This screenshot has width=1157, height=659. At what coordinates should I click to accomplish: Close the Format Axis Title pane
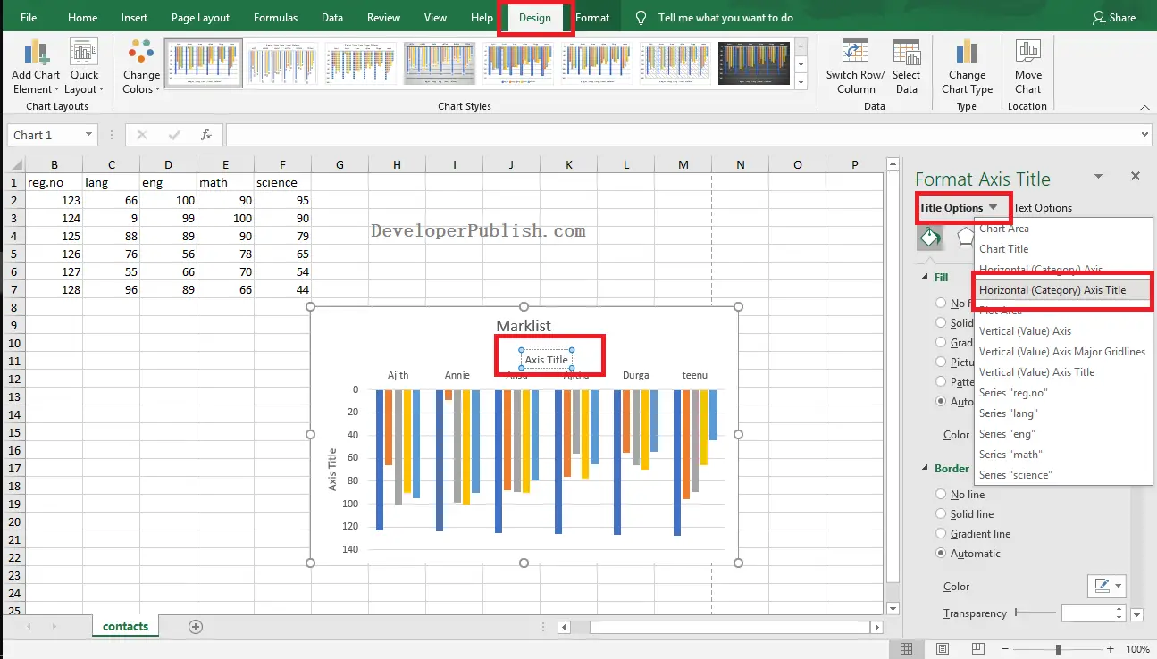1136,177
